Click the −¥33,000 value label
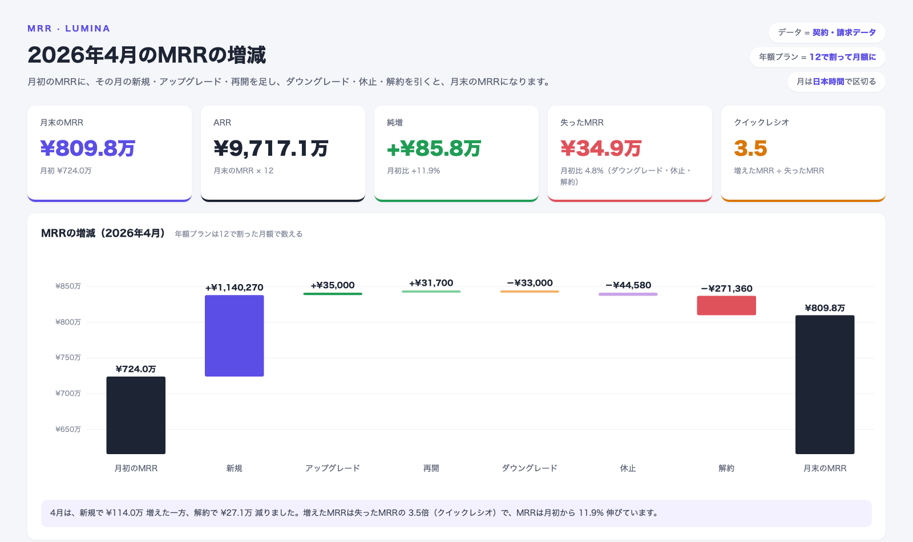Screen dimensions: 913x542 click(530, 283)
